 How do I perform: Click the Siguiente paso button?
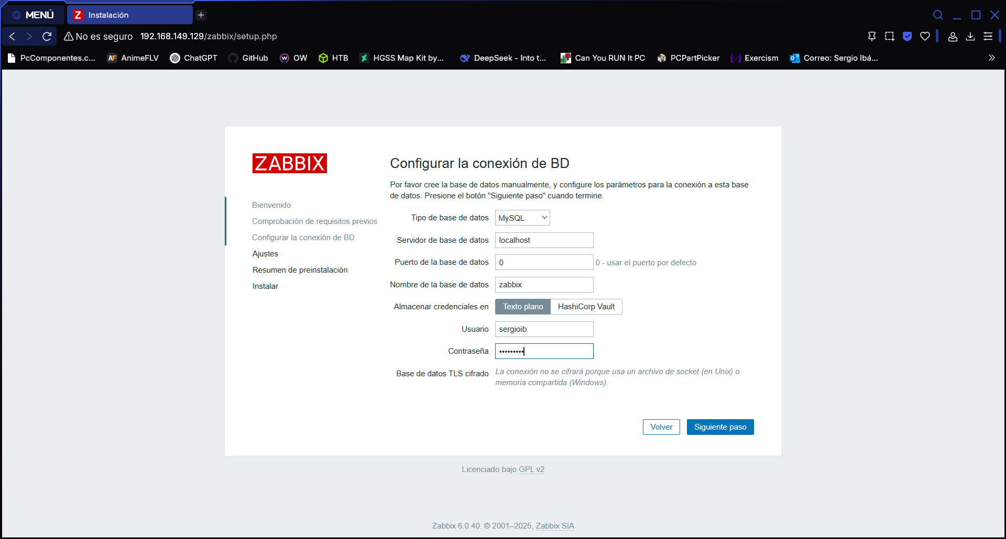(x=720, y=427)
